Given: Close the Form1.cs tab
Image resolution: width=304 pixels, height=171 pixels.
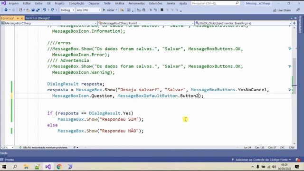Looking at the screenshot, I should [x=22, y=18].
